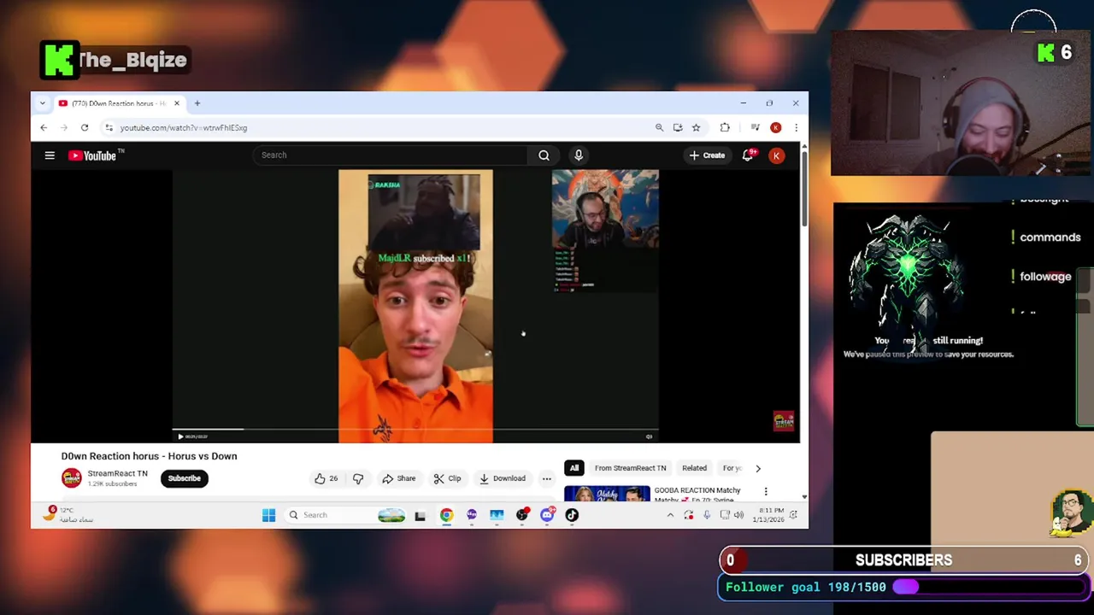Download the video
The height and width of the screenshot is (615, 1094).
503,478
